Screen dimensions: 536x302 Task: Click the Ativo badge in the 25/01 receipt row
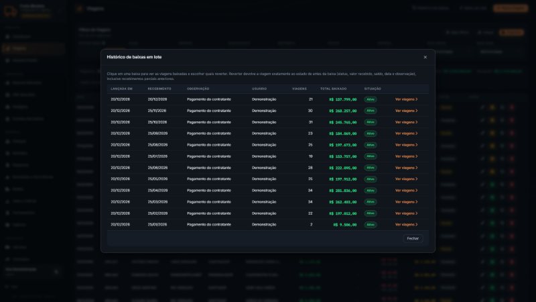371,225
